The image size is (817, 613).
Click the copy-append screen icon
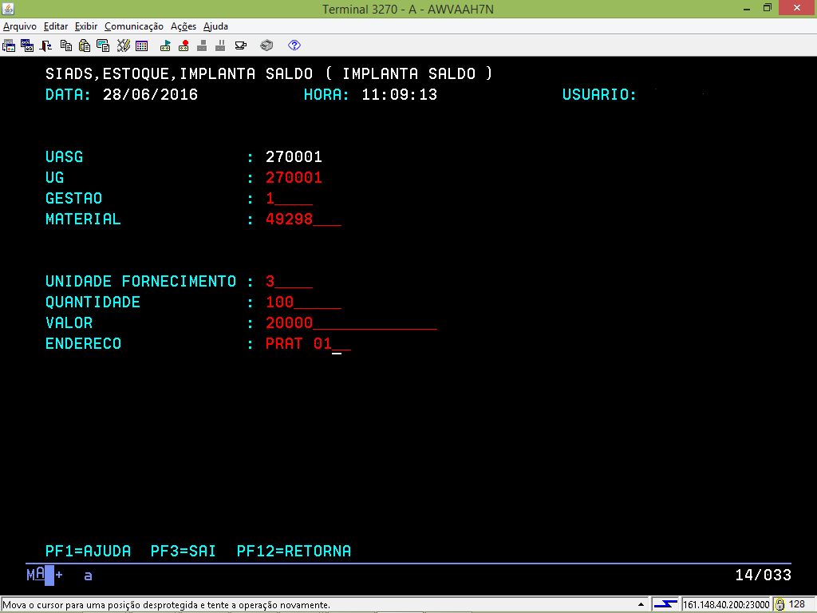[x=103, y=45]
